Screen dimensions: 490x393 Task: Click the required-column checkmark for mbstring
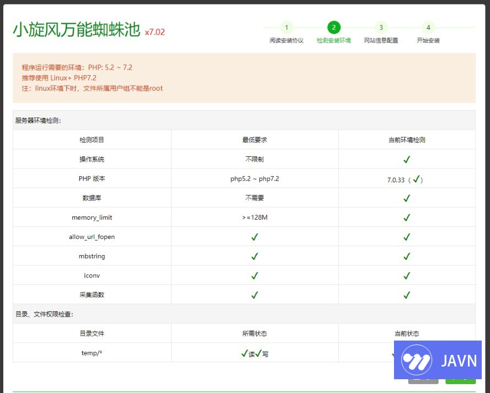coord(255,256)
